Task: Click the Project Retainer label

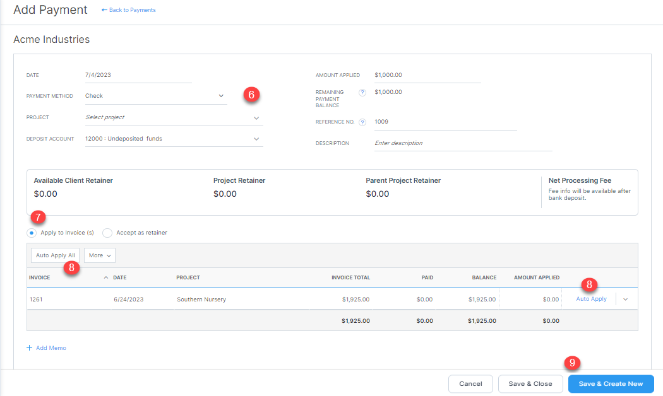Action: point(239,180)
